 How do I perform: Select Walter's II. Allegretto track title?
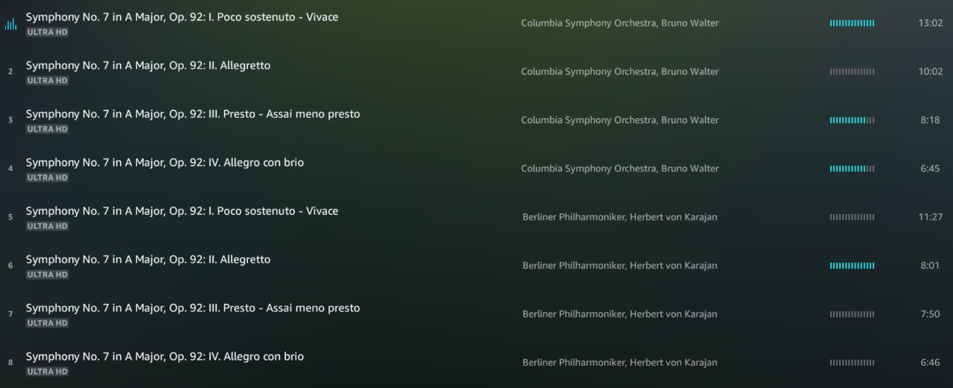pyautogui.click(x=148, y=65)
